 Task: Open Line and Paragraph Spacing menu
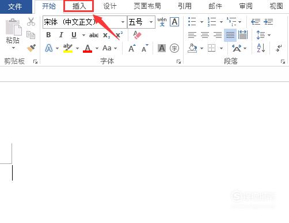pyautogui.click(x=263, y=35)
